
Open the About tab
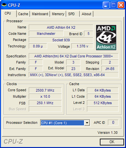pyautogui.click(x=87, y=14)
